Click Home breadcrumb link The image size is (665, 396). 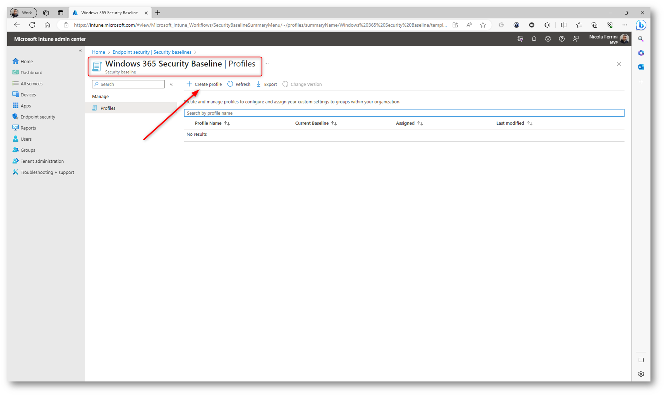pyautogui.click(x=99, y=52)
